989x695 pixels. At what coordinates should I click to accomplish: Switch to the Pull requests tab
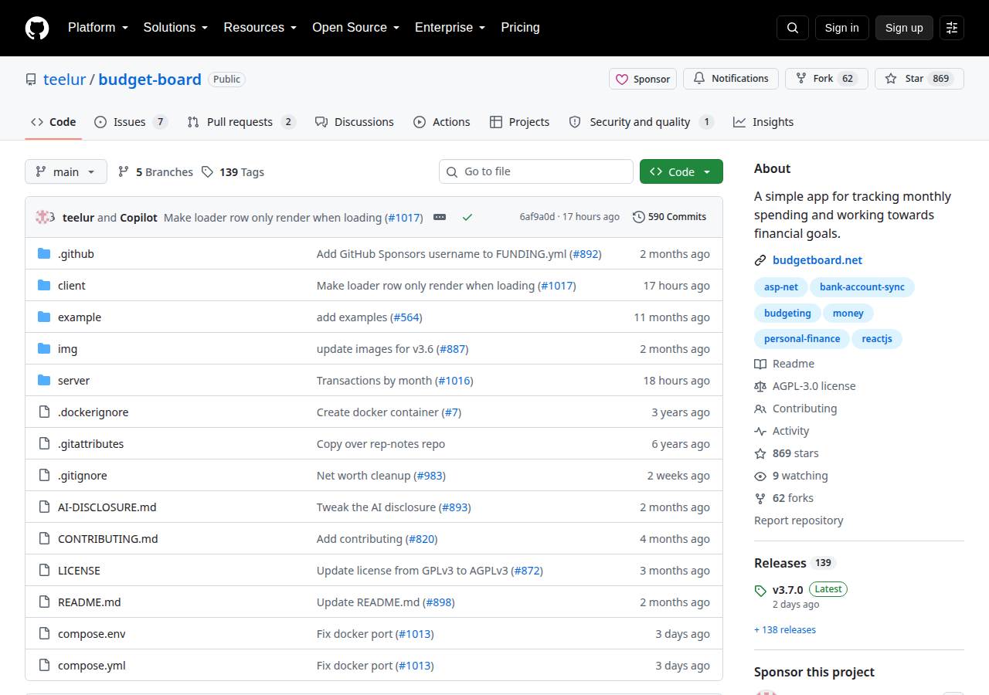click(x=241, y=122)
